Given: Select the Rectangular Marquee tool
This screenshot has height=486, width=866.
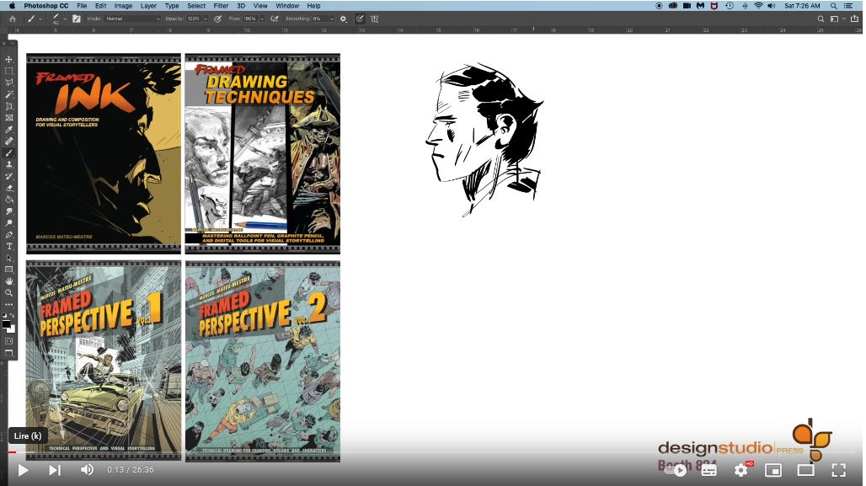Looking at the screenshot, I should [x=8, y=71].
